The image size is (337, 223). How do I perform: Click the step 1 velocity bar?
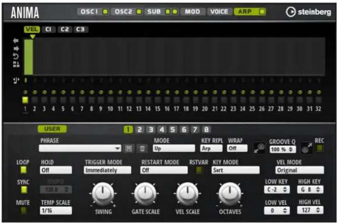click(28, 57)
